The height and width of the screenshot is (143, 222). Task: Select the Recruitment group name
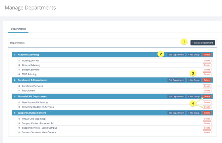pyautogui.click(x=28, y=91)
